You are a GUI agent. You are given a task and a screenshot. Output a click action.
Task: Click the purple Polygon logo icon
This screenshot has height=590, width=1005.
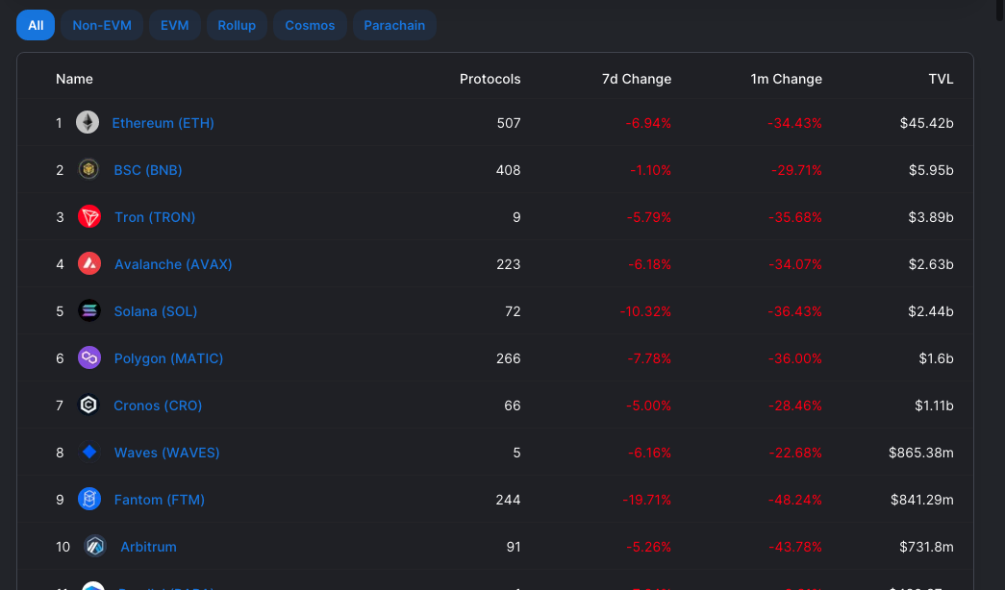pyautogui.click(x=89, y=358)
